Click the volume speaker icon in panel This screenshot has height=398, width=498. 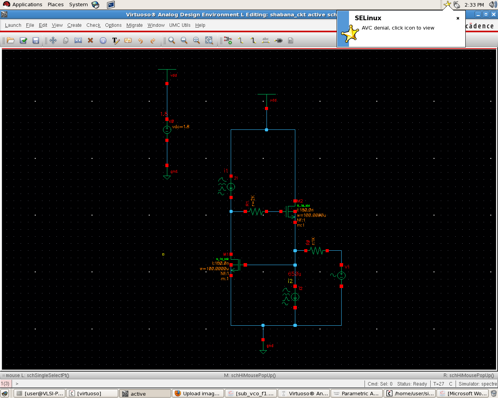pyautogui.click(x=493, y=5)
